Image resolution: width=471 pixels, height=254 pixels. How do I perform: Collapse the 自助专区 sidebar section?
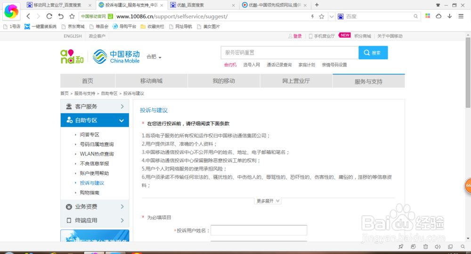coord(95,120)
